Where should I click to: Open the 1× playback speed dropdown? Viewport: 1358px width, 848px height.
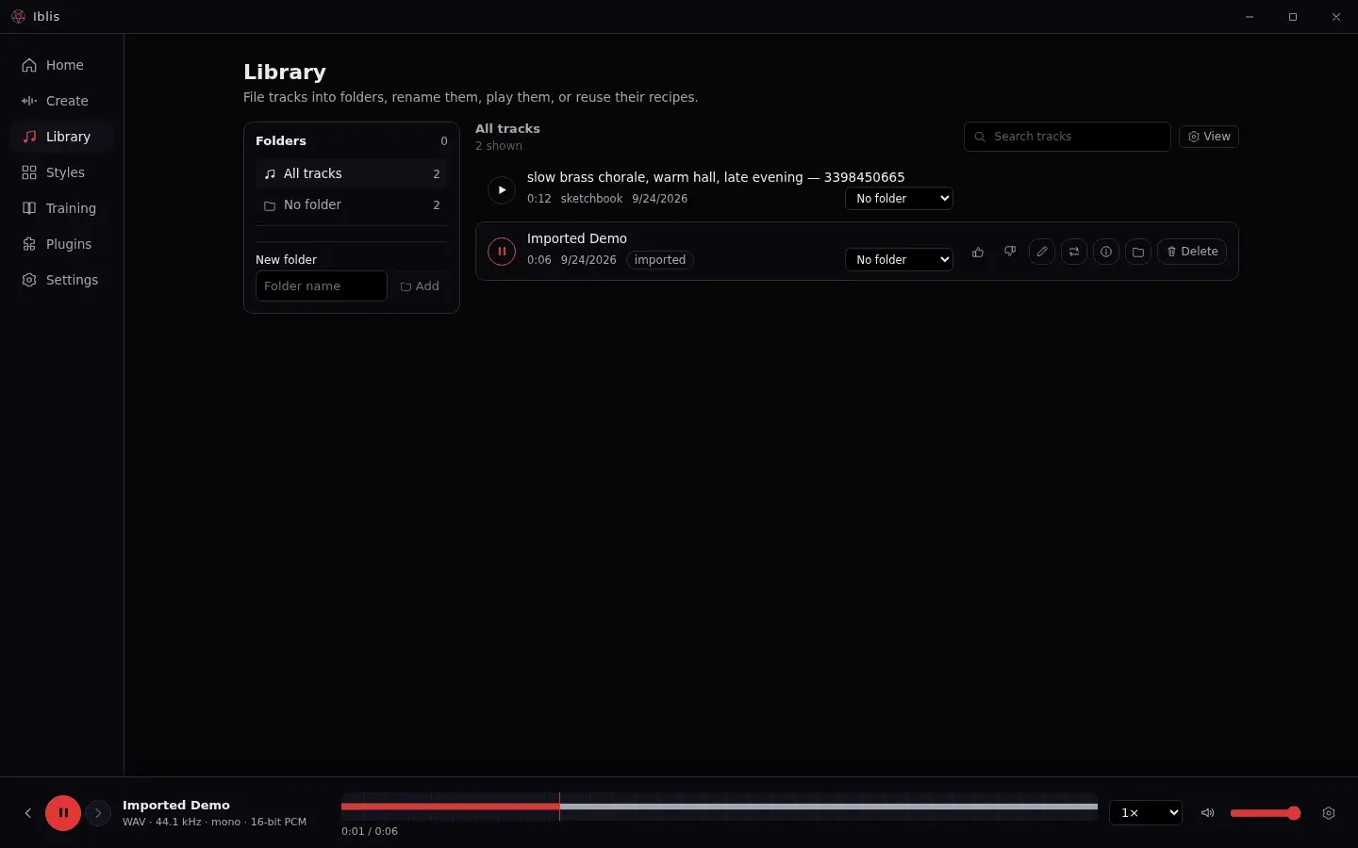[x=1146, y=813]
